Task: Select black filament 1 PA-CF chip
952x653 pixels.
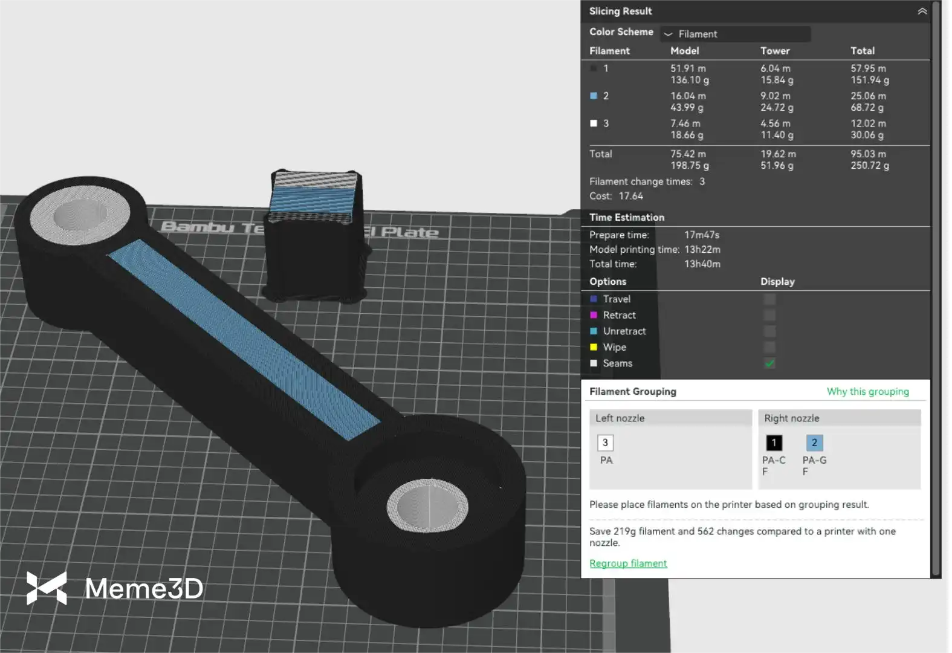Action: pyautogui.click(x=774, y=443)
